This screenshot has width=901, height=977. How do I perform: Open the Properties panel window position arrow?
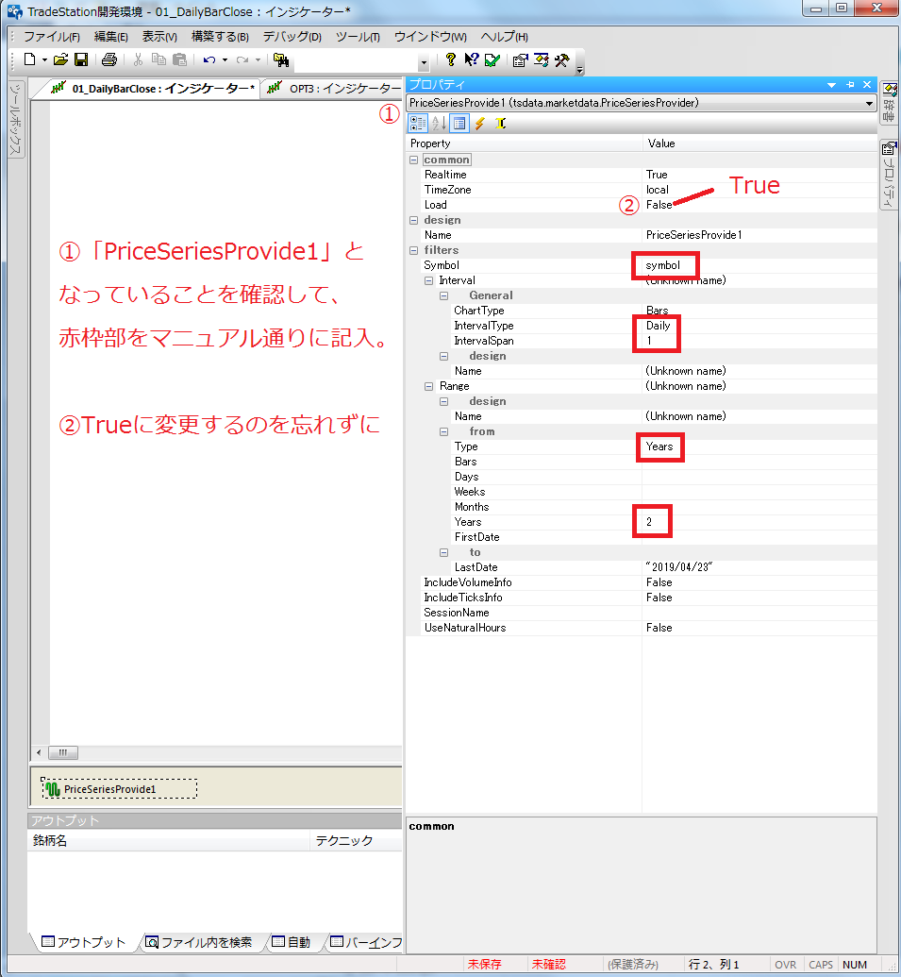pos(831,85)
